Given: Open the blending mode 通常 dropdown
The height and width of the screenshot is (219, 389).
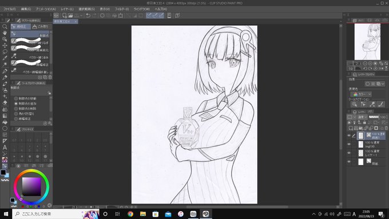Looking at the screenshot, I should point(362,117).
